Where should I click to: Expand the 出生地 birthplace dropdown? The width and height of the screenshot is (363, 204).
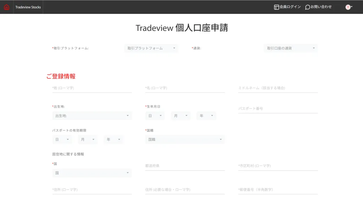tap(92, 116)
